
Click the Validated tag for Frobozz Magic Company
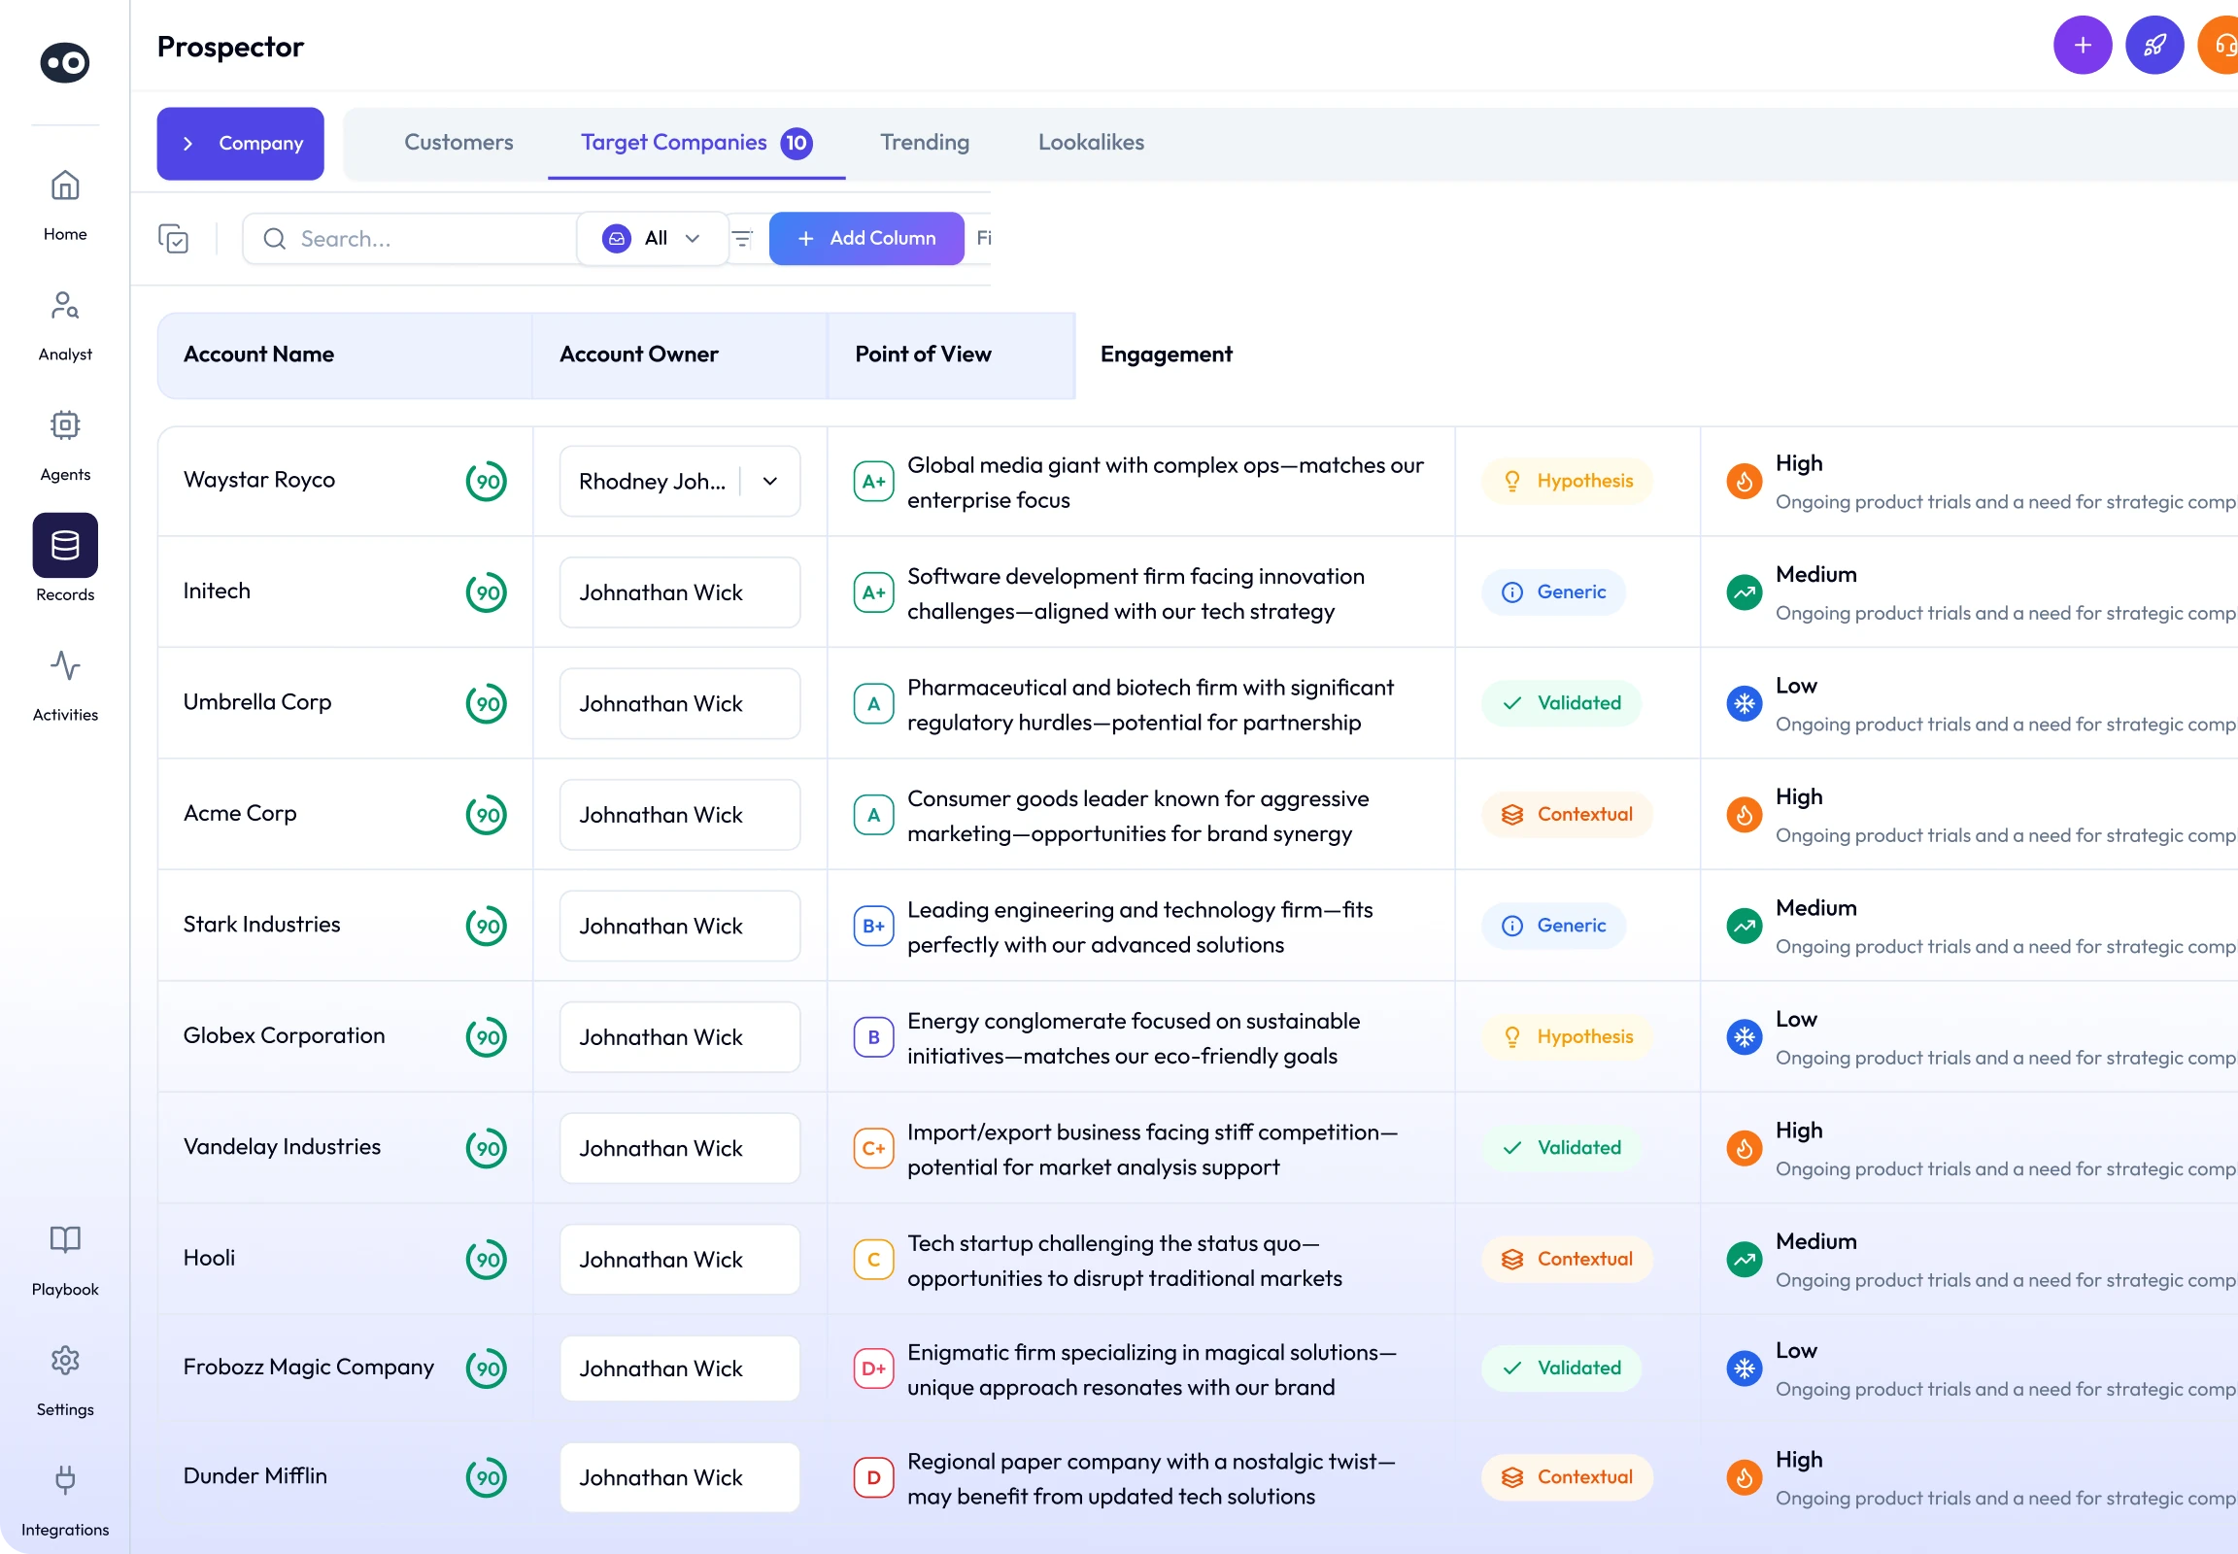[1561, 1368]
